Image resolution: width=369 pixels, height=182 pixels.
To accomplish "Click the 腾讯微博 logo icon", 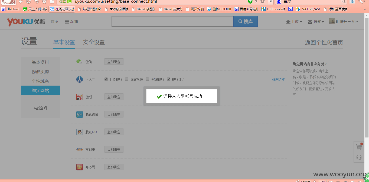I will (79, 114).
